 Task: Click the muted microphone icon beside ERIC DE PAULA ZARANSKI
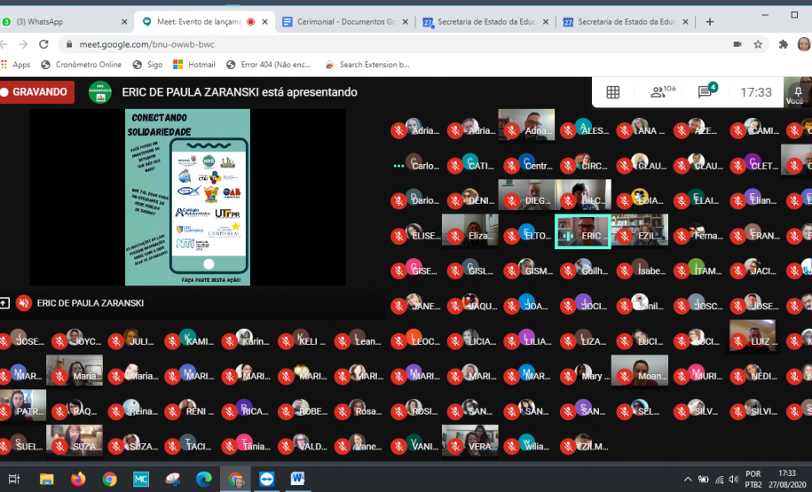[23, 303]
